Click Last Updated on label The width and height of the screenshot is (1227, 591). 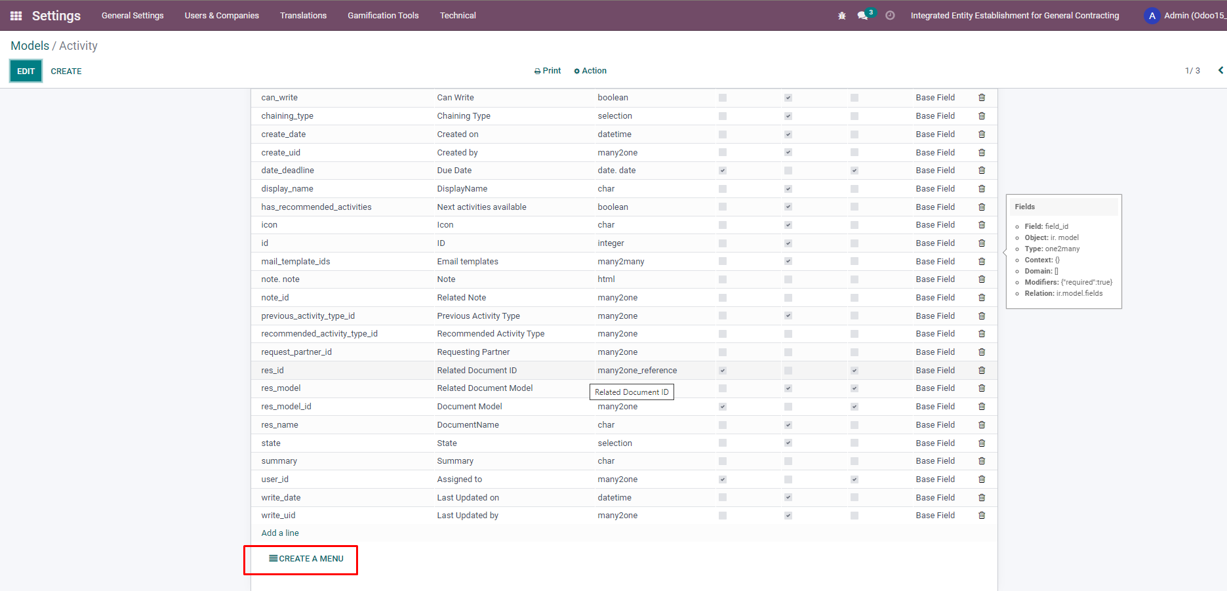468,498
